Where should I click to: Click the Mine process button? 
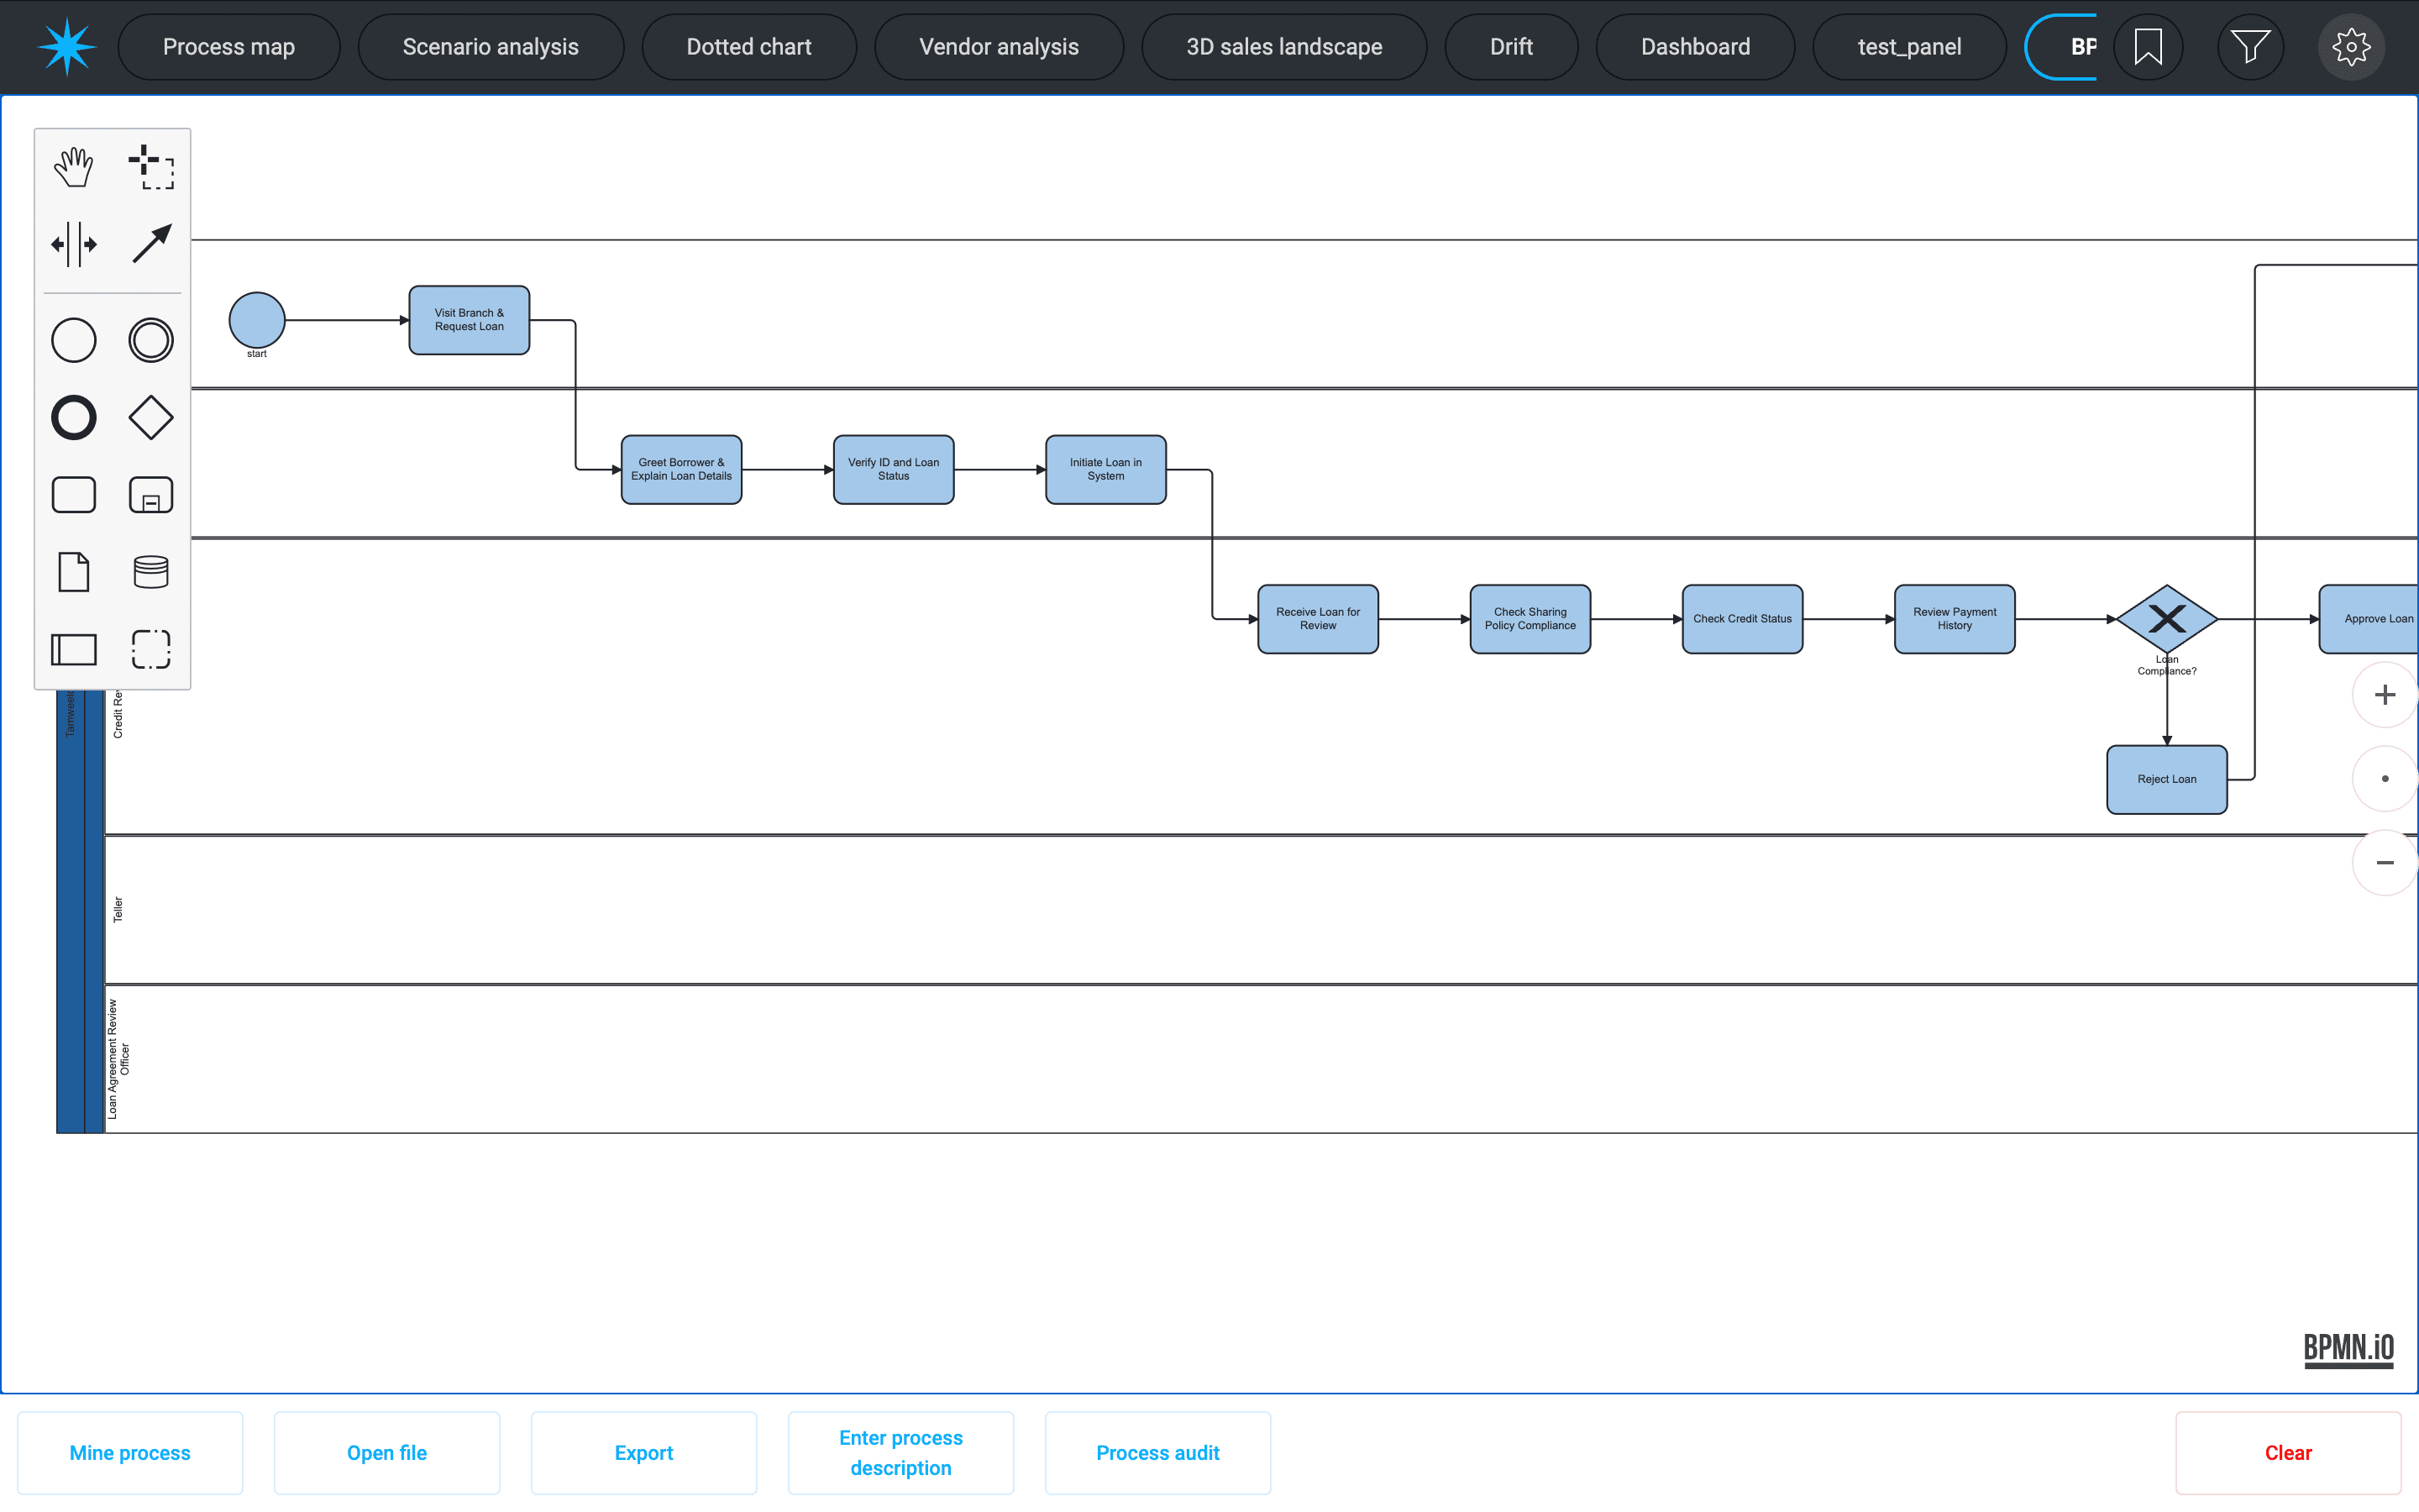130,1453
